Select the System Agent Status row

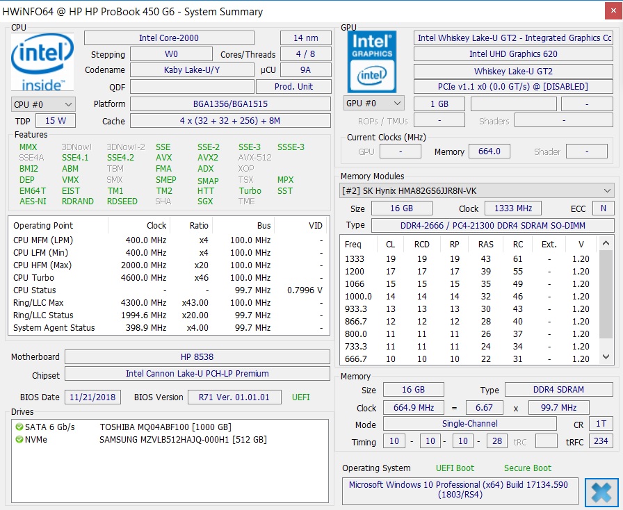click(x=169, y=328)
